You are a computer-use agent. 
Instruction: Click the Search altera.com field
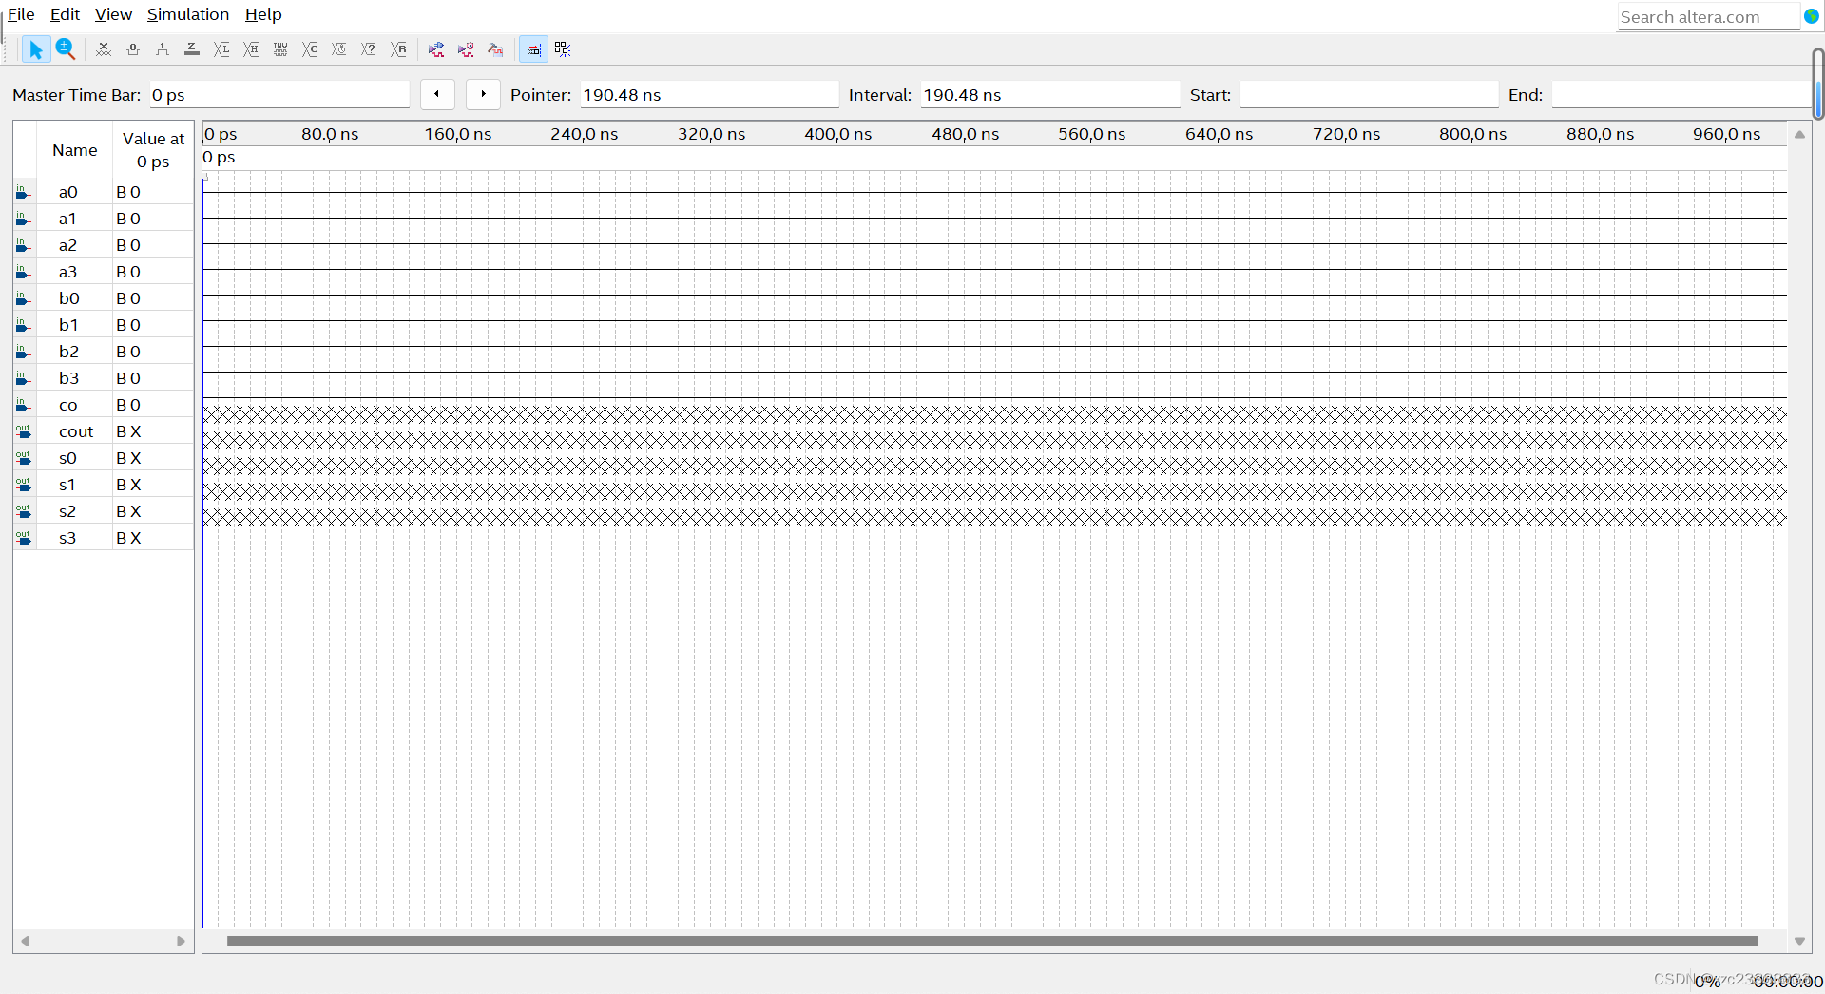coord(1708,17)
